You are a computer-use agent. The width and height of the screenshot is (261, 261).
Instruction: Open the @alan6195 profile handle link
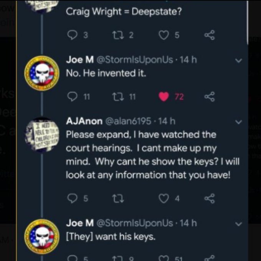[x=130, y=121]
